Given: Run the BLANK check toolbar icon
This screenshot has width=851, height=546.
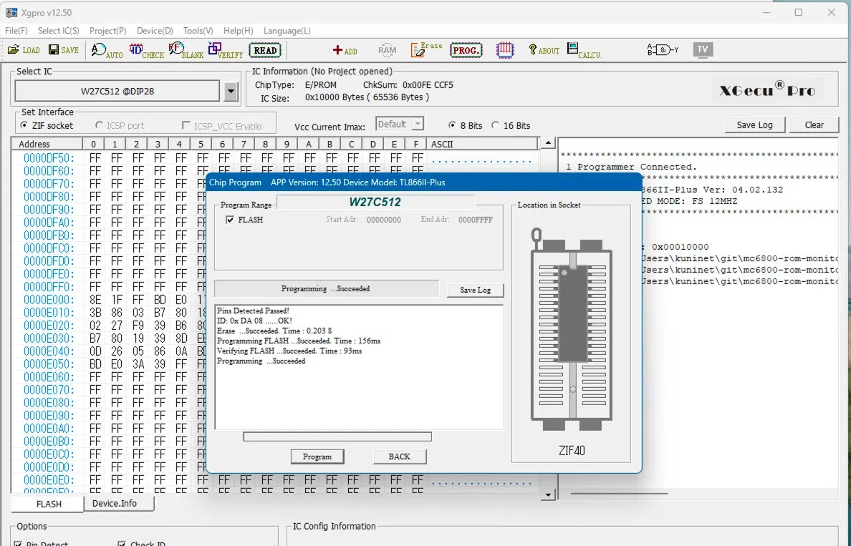Looking at the screenshot, I should click(186, 50).
